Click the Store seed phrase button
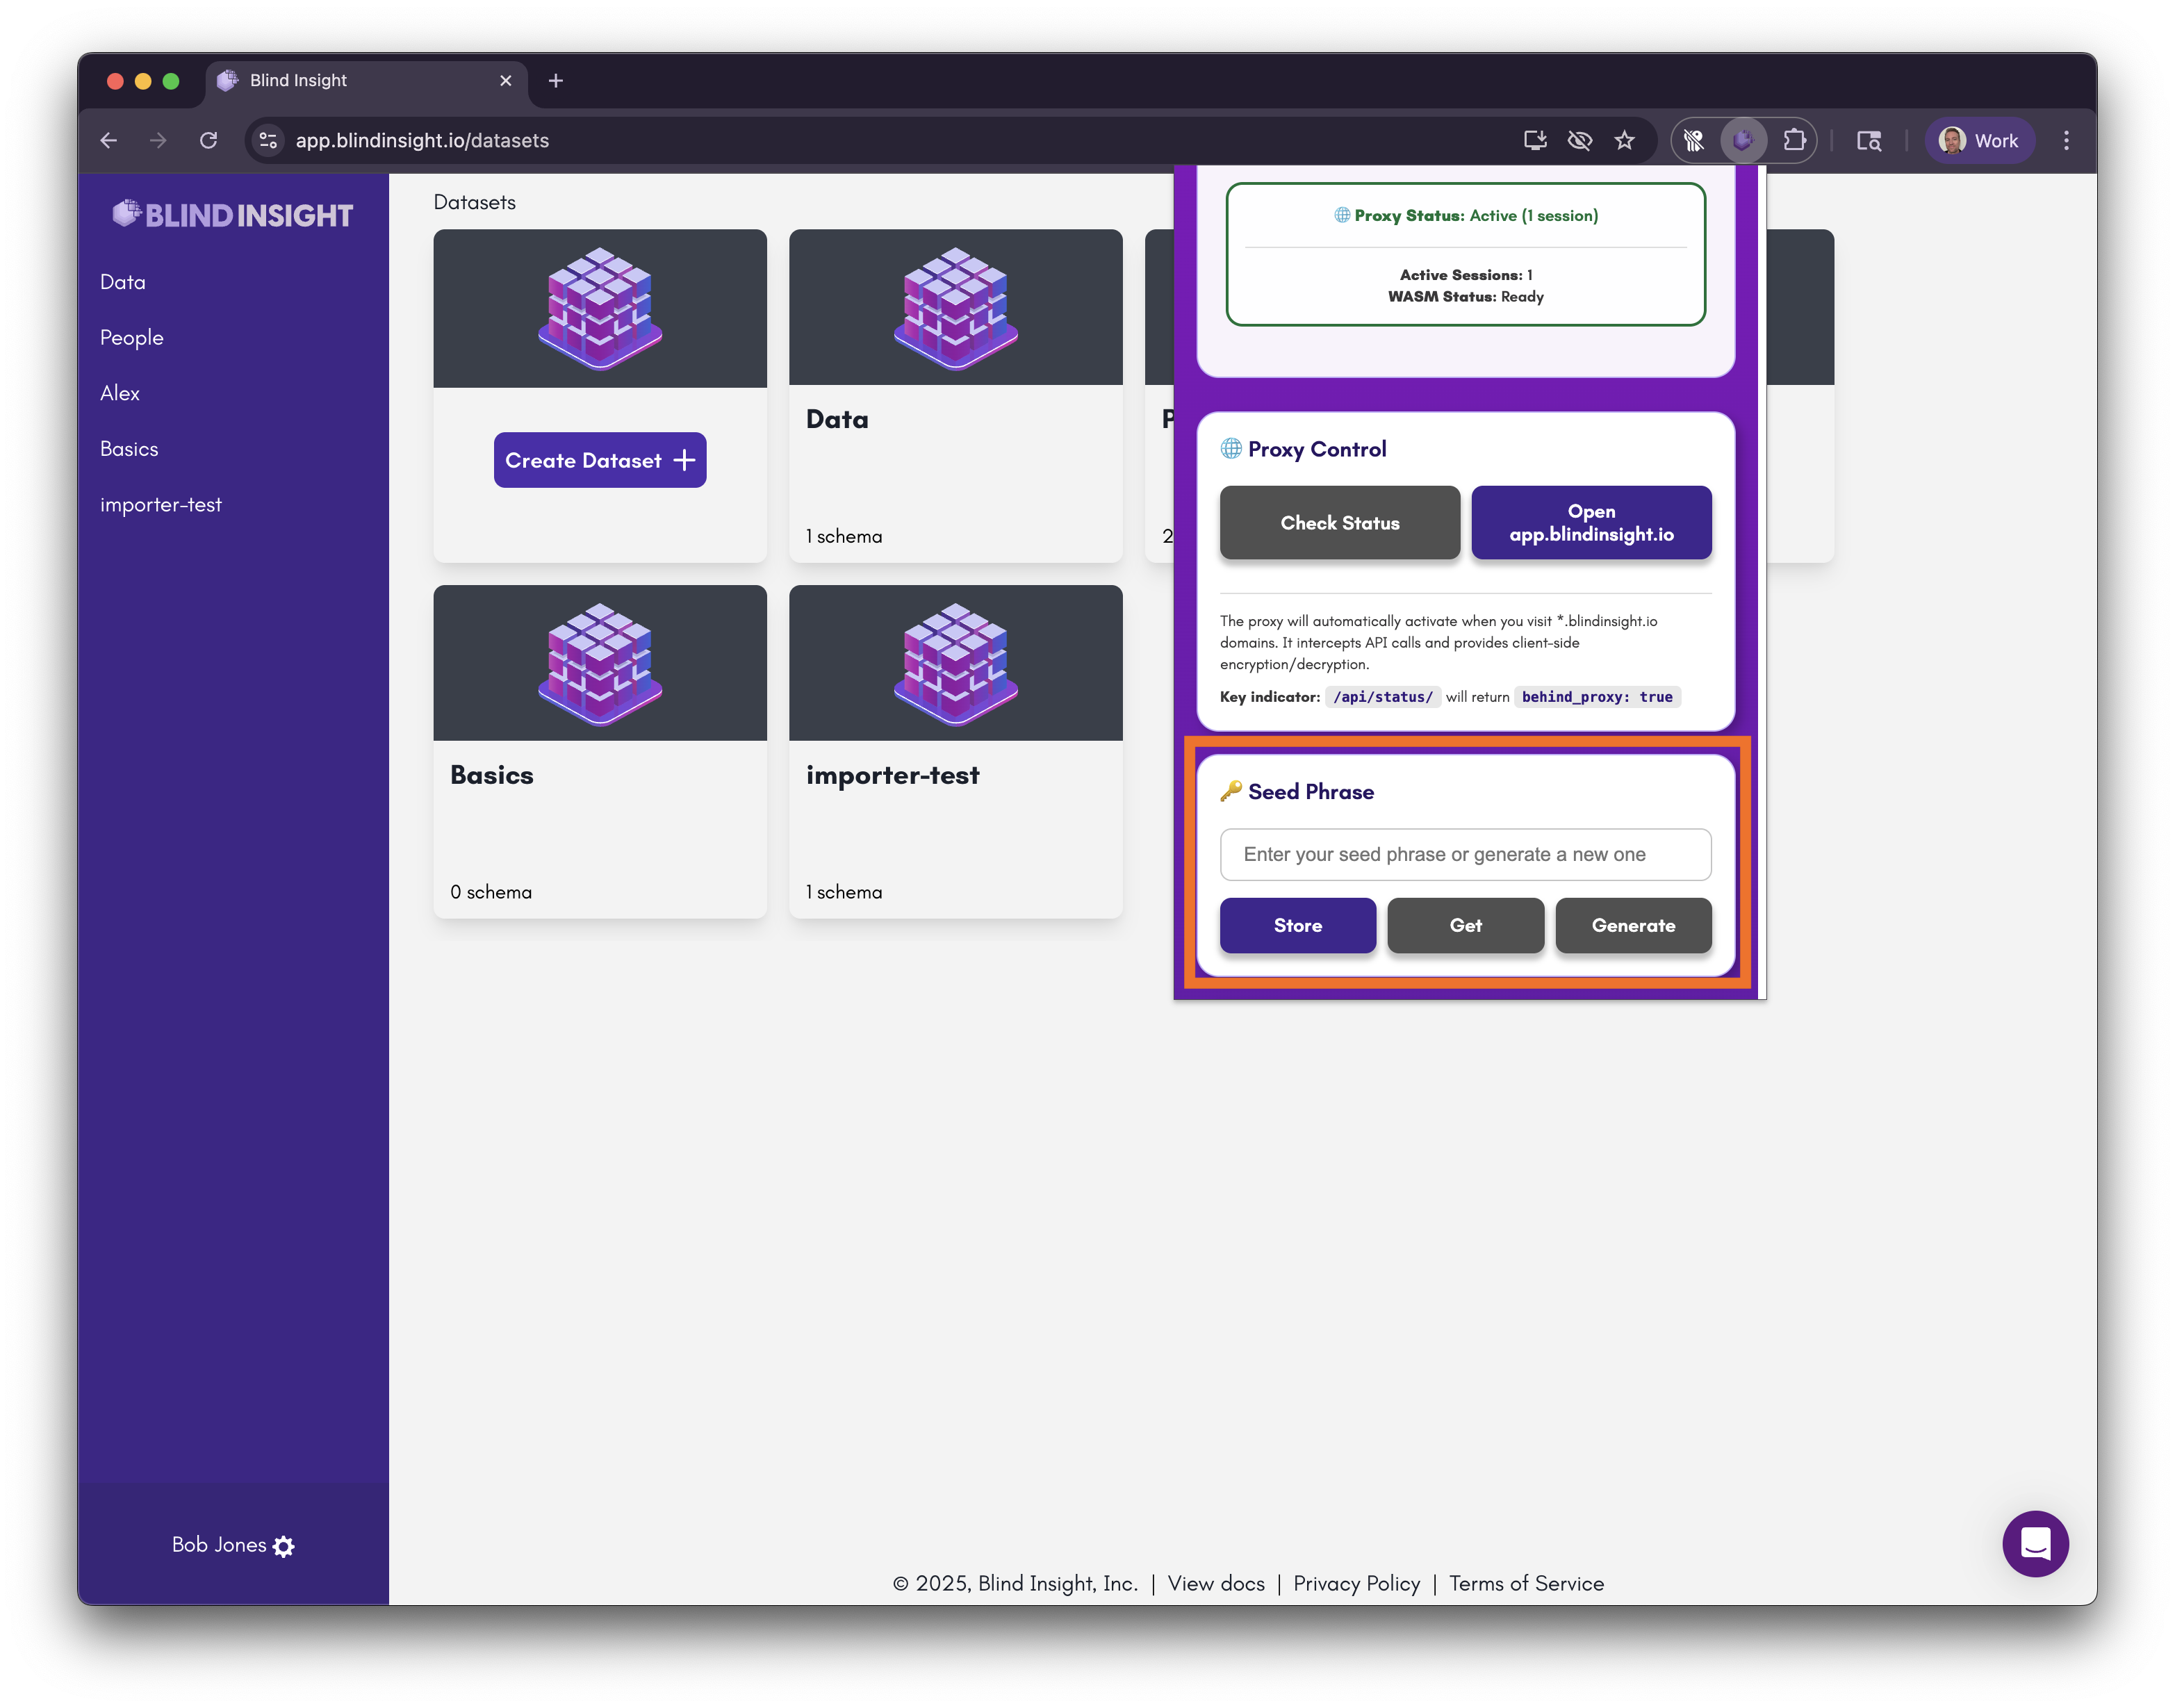The width and height of the screenshot is (2175, 1708). (1298, 925)
